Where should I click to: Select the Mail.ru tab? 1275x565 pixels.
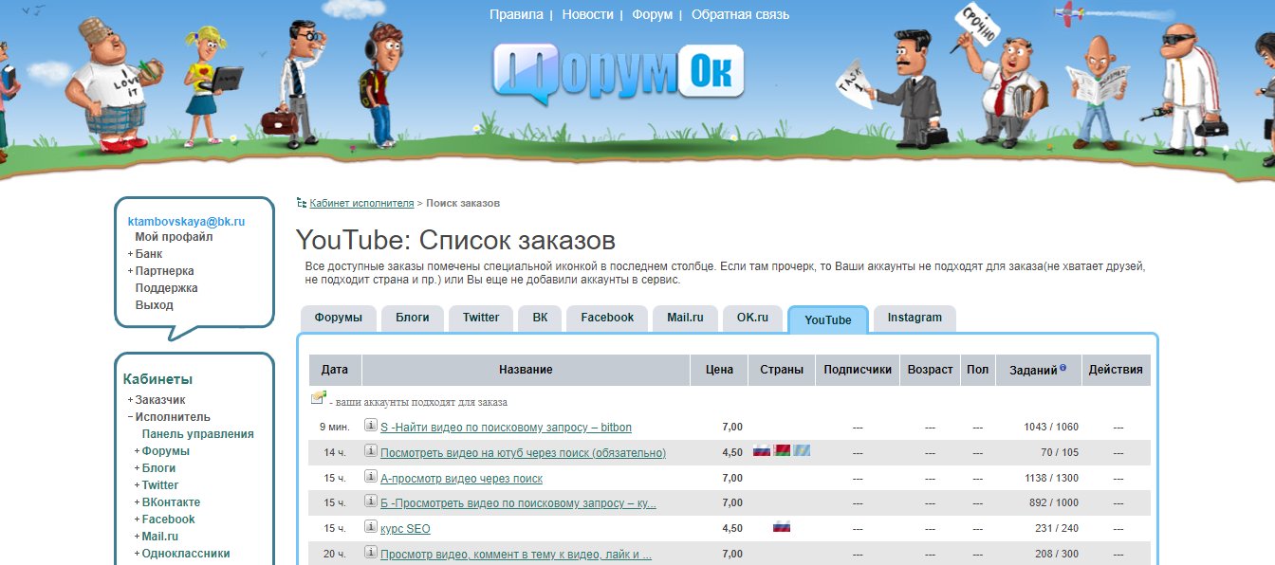point(684,318)
